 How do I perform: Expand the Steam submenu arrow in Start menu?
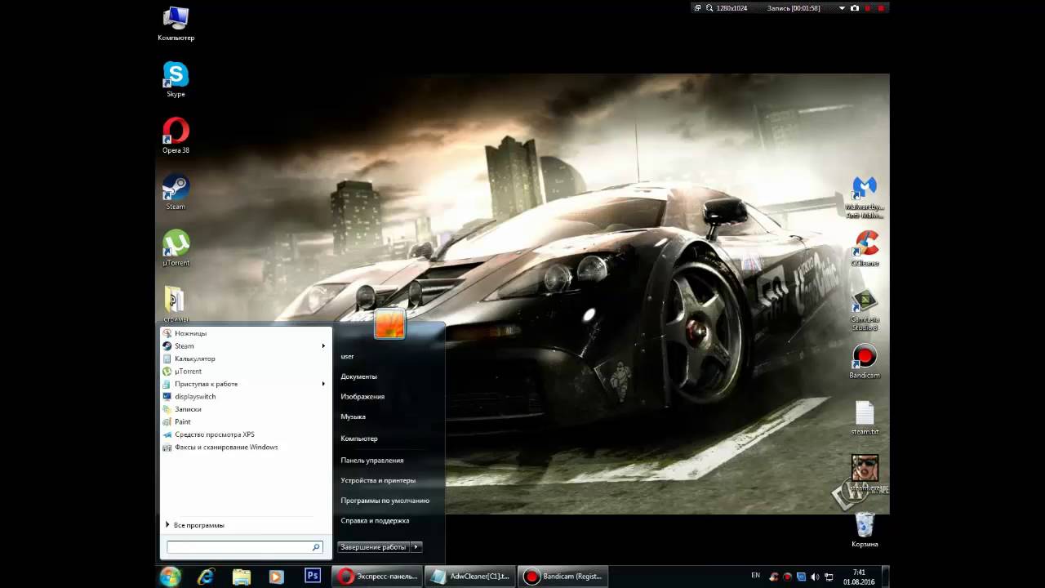pos(323,346)
